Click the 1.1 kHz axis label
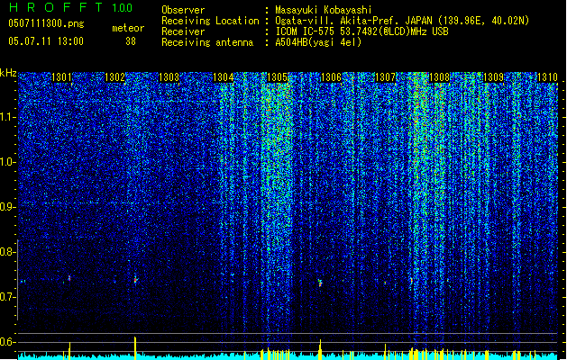The image size is (567, 360). pyautogui.click(x=8, y=117)
